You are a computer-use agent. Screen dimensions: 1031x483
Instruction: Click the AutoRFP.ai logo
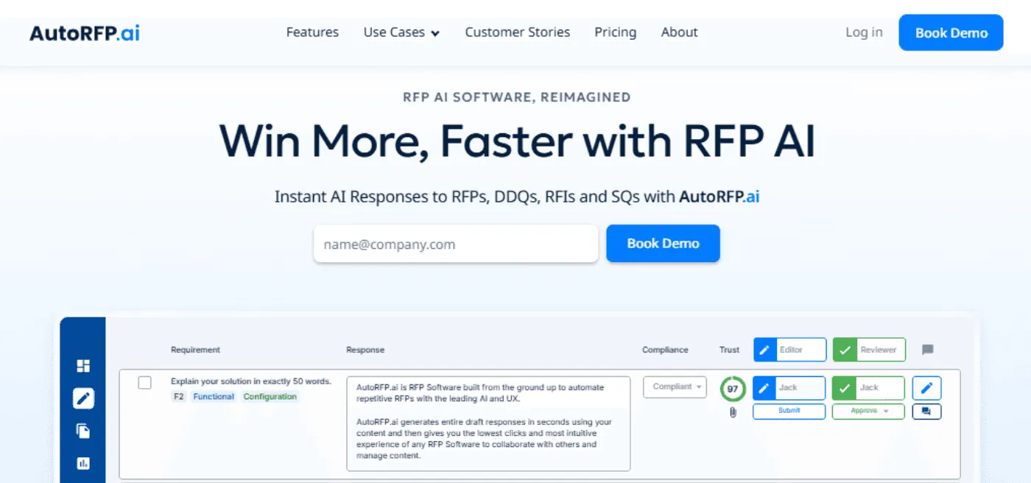pyautogui.click(x=85, y=33)
